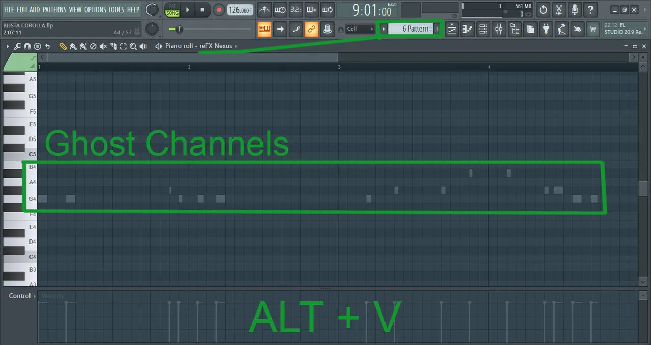This screenshot has height=345, width=651.
Task: Open the FL STUDIO 20.9 news panel
Action: pos(626,29)
